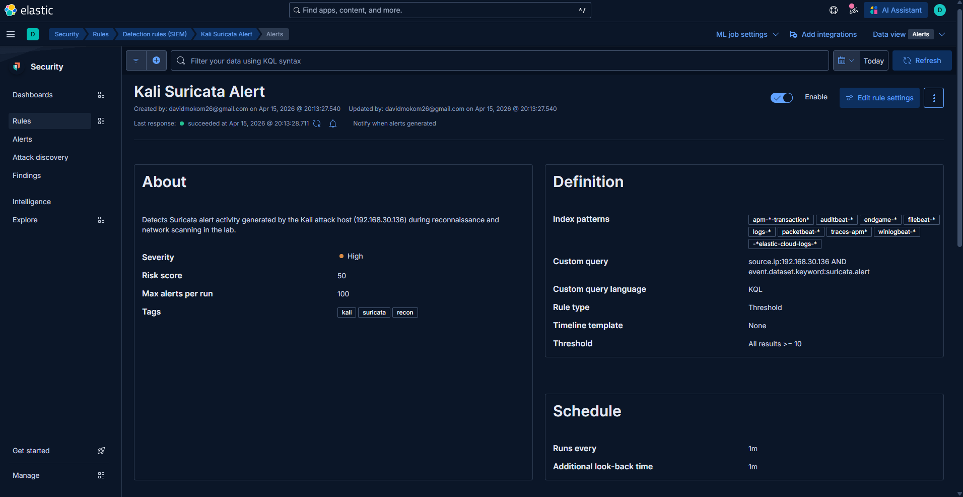Open Manage in the sidebar
Viewport: 963px width, 497px height.
coord(26,475)
